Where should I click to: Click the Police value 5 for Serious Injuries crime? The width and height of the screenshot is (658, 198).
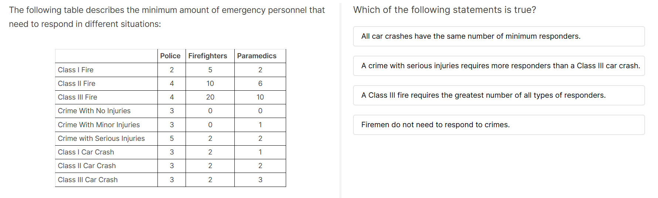pyautogui.click(x=172, y=138)
